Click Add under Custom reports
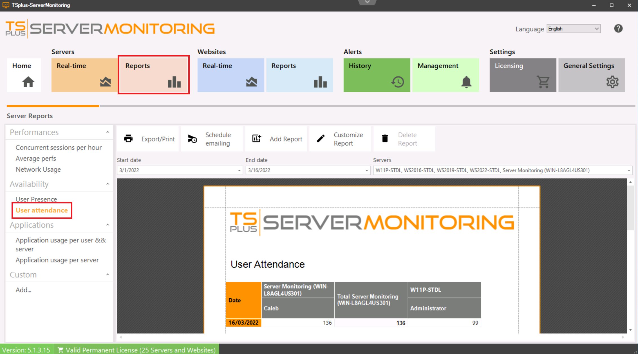Screen dimensions: 638x354 click(x=23, y=290)
